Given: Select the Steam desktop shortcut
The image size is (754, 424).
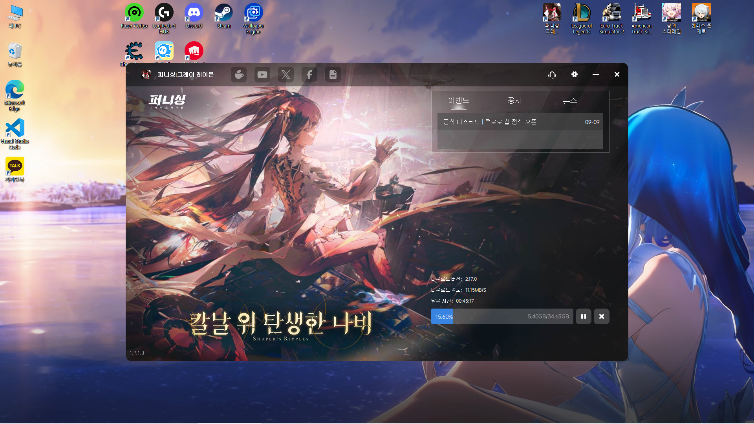Looking at the screenshot, I should tap(224, 16).
